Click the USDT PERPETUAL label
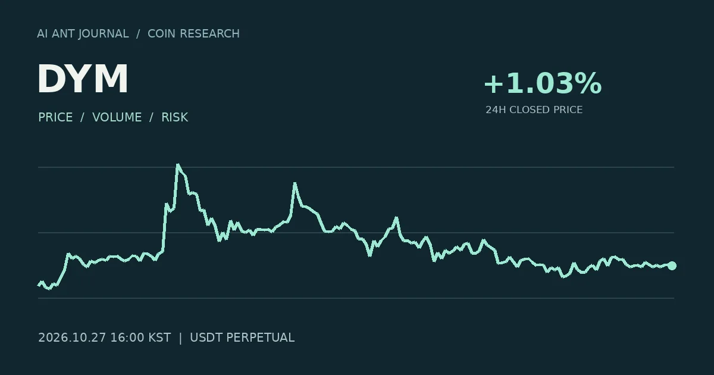 click(x=242, y=337)
